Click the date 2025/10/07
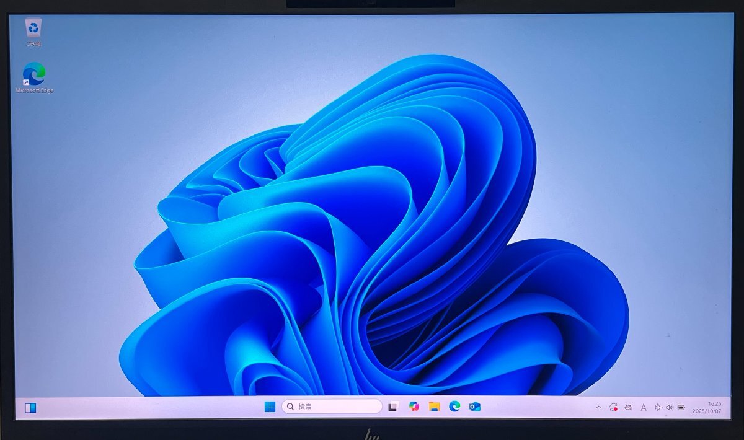 point(707,411)
